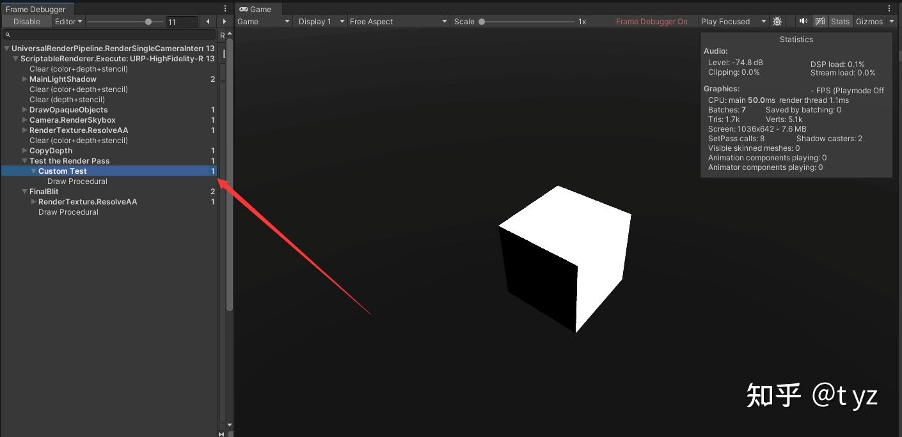The width and height of the screenshot is (902, 437).
Task: Open the Display 1 dropdown
Action: pos(319,21)
